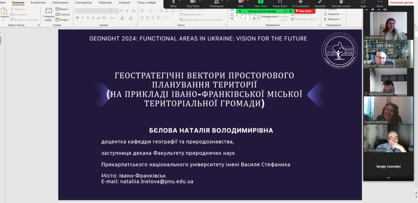Viewport: 418px width, 203px height.
Task: Select the Annotate tool
Action: click(x=320, y=3)
